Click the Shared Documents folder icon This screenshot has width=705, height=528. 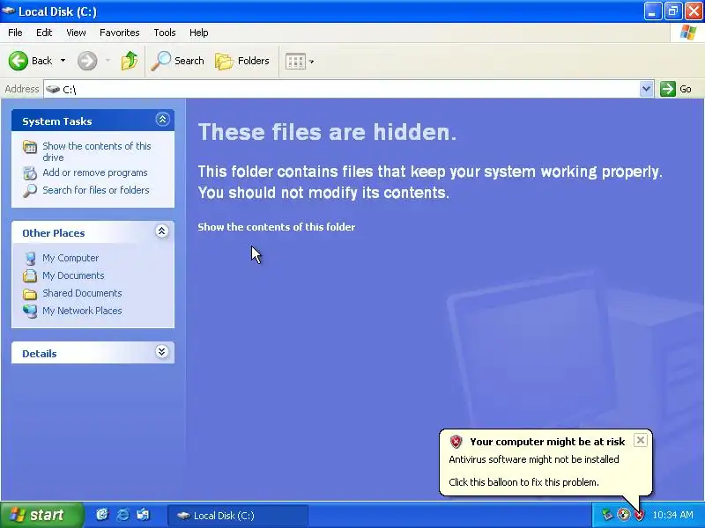click(x=30, y=294)
